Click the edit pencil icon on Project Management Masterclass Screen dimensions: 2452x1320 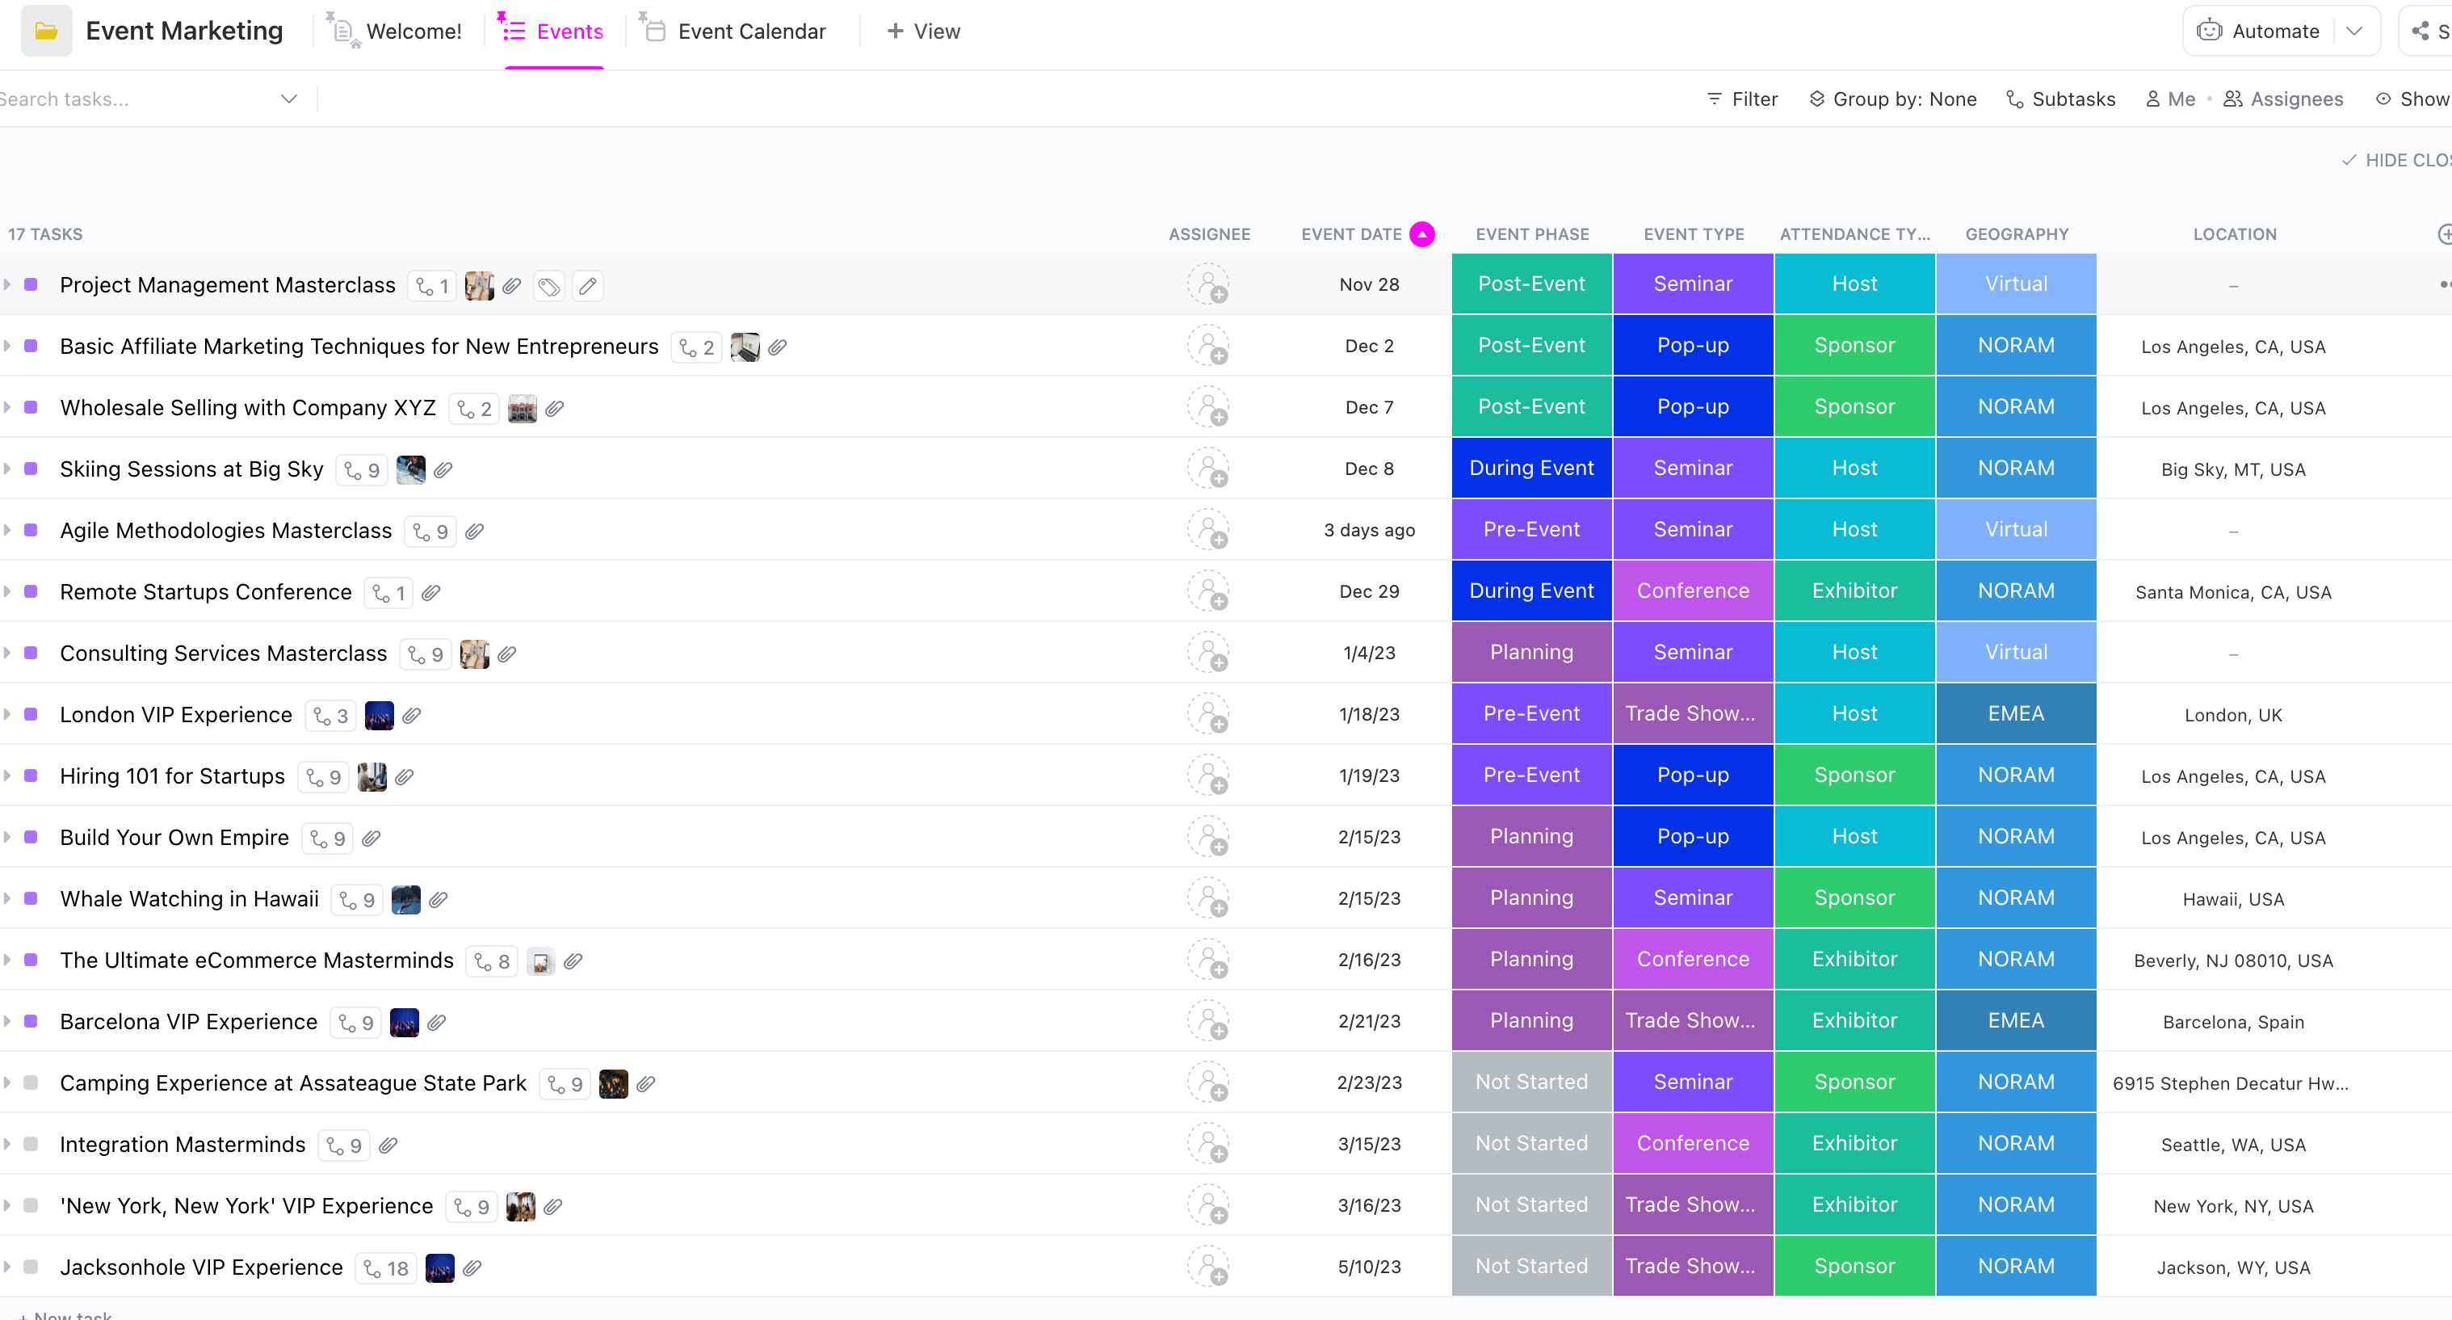point(588,284)
